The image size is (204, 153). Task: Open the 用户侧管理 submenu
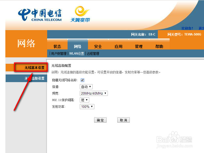(x=59, y=54)
